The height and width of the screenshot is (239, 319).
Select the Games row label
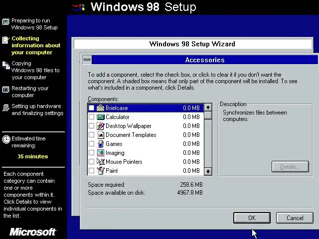coord(114,144)
